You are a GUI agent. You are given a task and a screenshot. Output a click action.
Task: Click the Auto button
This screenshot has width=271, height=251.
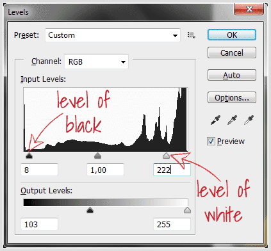[x=232, y=75]
